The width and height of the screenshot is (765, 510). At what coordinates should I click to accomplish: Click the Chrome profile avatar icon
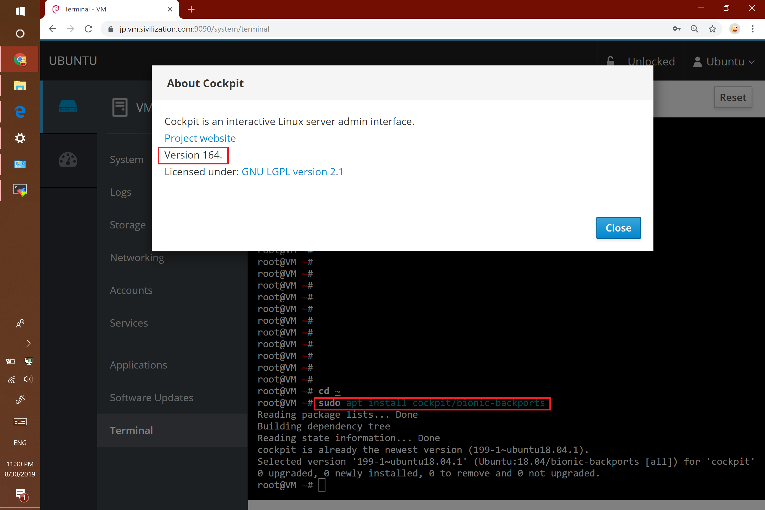735,29
